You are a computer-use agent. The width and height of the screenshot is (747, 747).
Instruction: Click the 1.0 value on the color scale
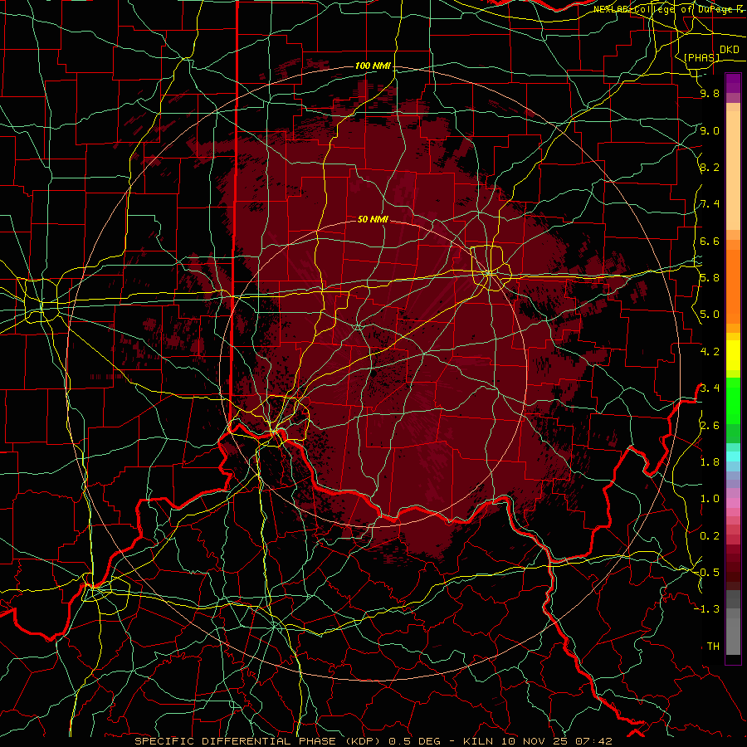710,499
